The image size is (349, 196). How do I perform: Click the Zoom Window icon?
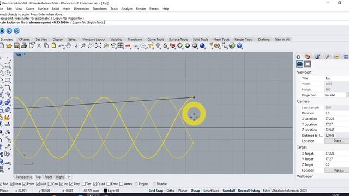91,46
